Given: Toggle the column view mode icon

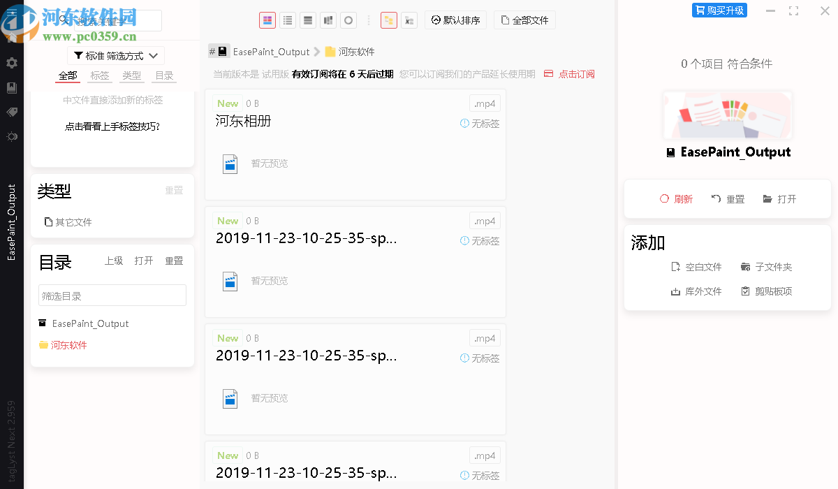Looking at the screenshot, I should (328, 20).
